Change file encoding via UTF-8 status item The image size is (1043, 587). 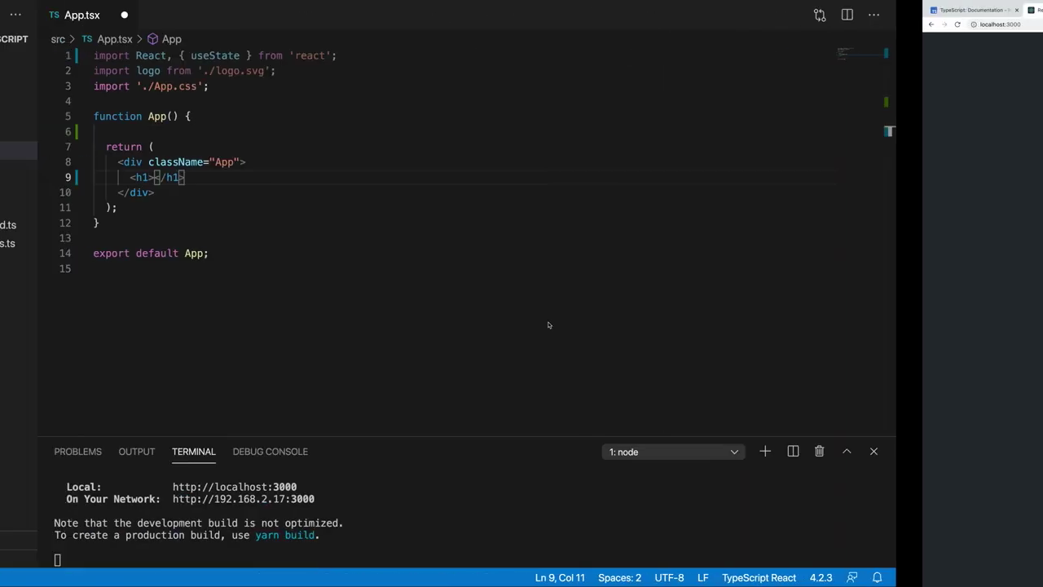tap(670, 578)
